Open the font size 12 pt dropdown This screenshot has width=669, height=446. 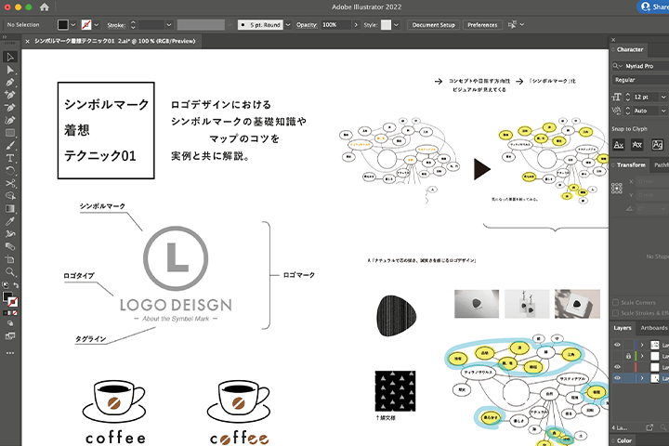click(x=663, y=97)
